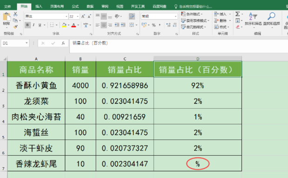Viewport: 288px width, 178px height.
Task: Increase indent
Action: 123,25
